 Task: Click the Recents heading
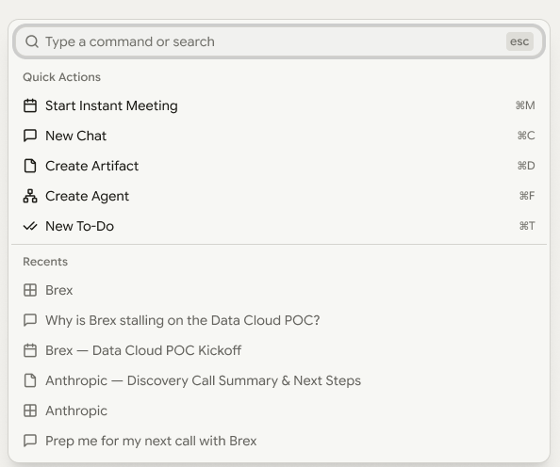[x=45, y=262]
